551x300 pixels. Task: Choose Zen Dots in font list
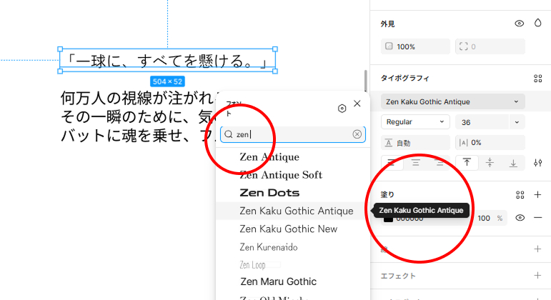(269, 193)
